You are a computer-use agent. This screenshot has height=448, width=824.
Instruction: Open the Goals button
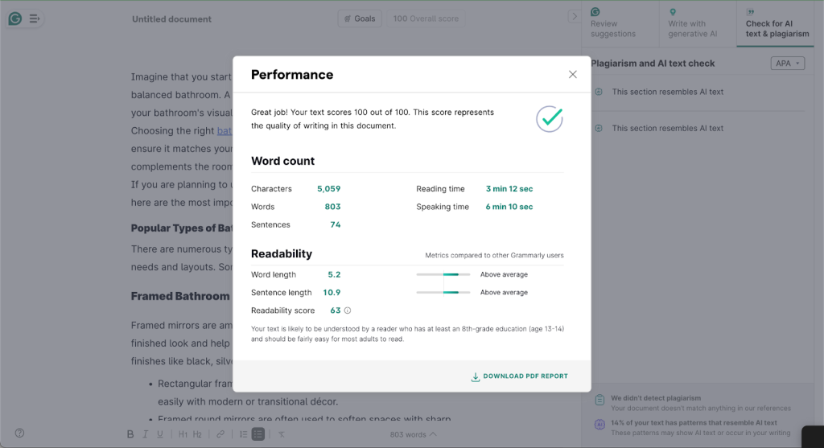(359, 18)
